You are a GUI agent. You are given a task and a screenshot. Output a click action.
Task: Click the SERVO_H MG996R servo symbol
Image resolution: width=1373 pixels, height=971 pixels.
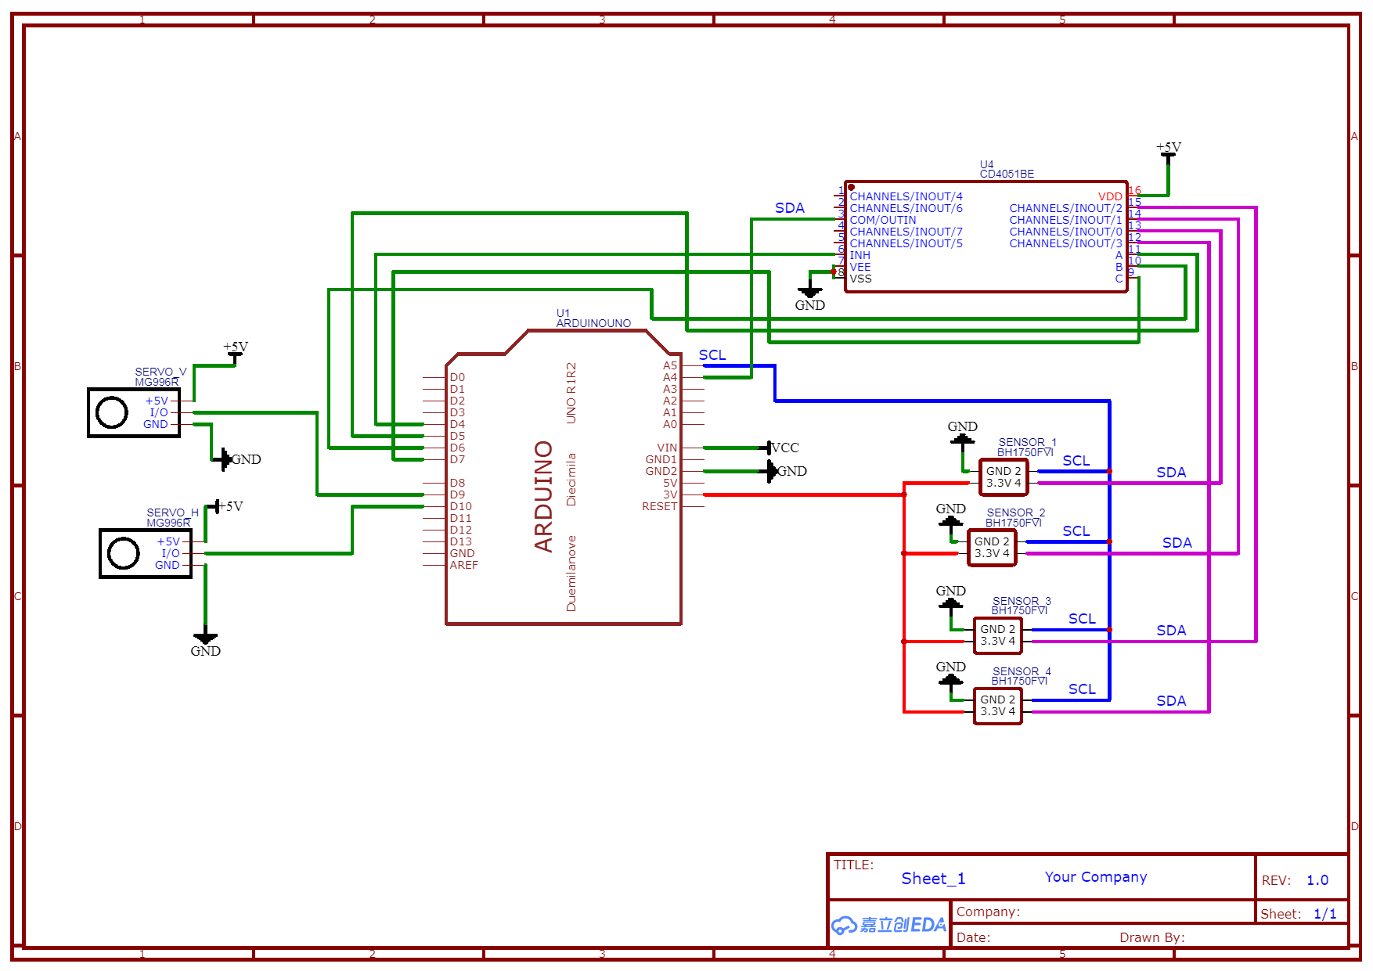tap(144, 552)
